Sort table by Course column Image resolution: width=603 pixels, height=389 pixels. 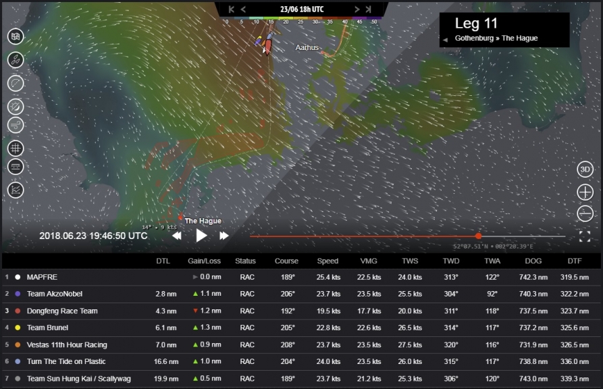(x=286, y=261)
